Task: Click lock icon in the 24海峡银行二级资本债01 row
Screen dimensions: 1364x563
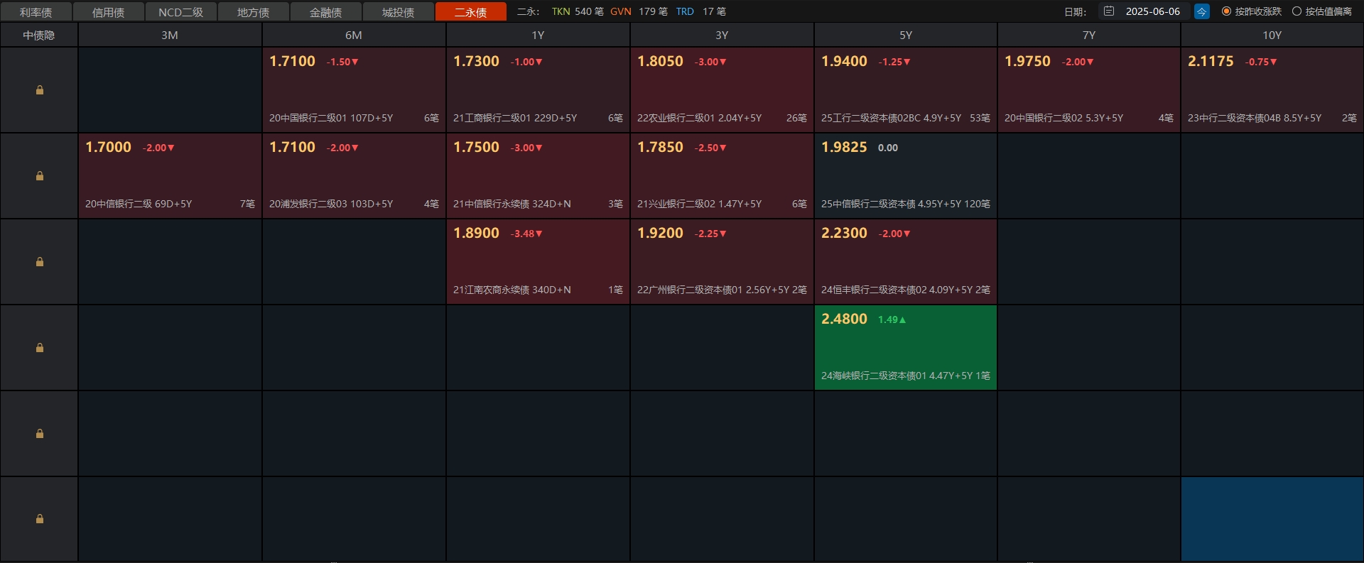Action: (x=40, y=348)
